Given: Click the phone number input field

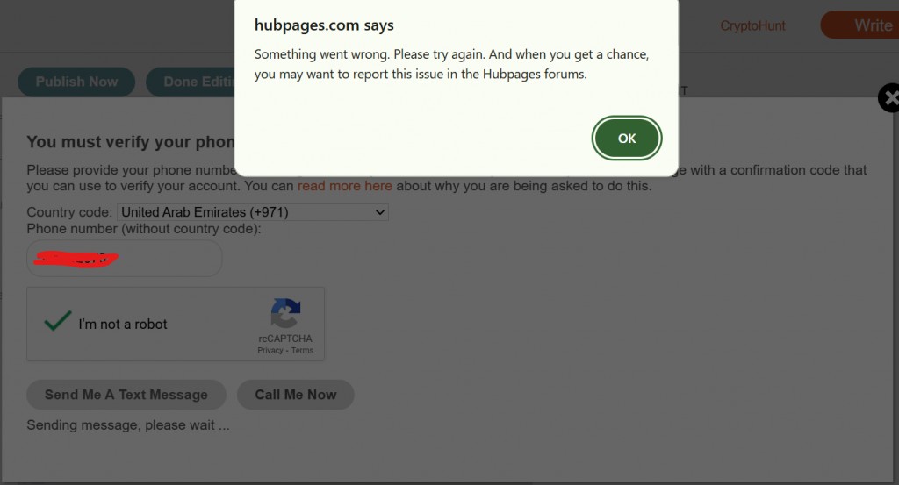Looking at the screenshot, I should point(125,258).
